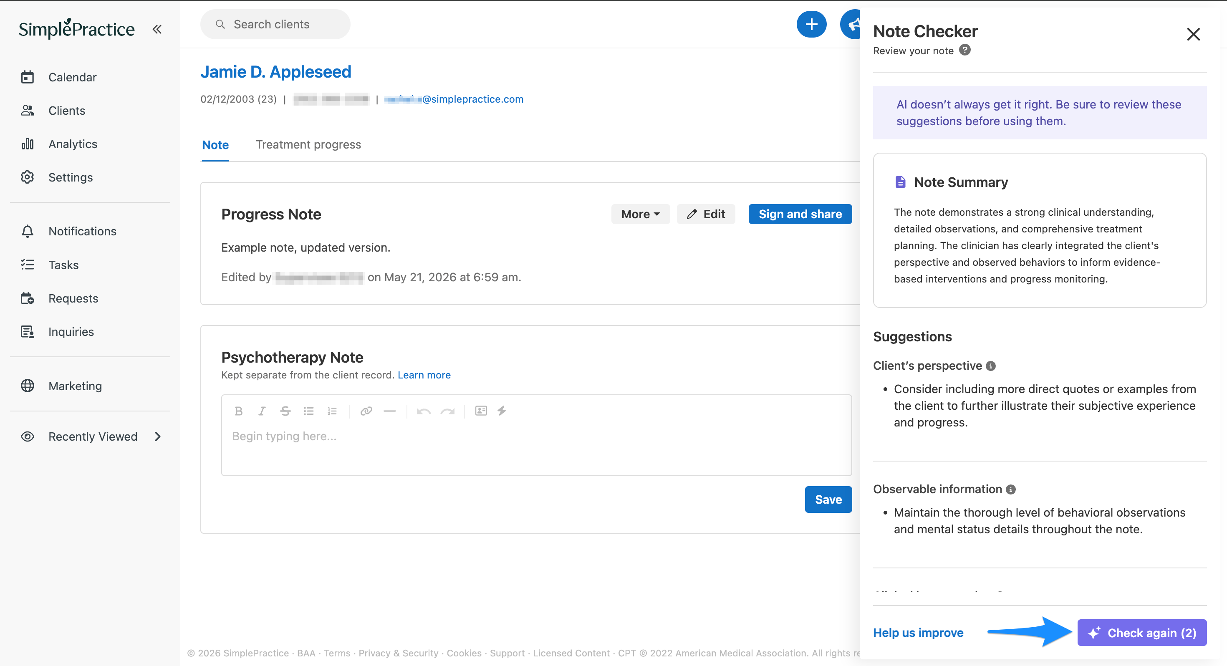
Task: Open Inquiries text label in sidebar
Action: (x=71, y=332)
